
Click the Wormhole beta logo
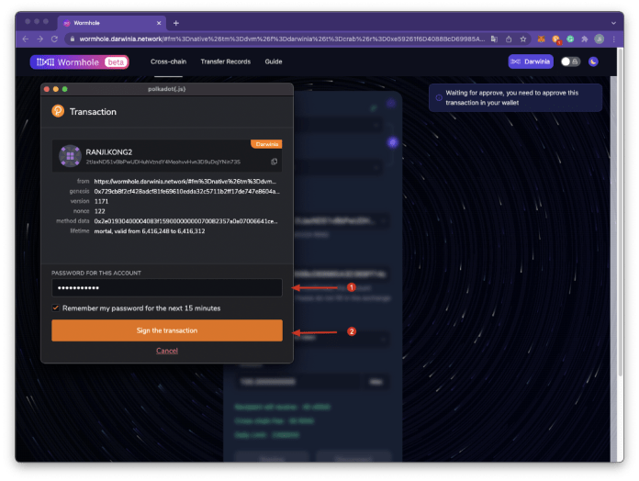click(80, 62)
